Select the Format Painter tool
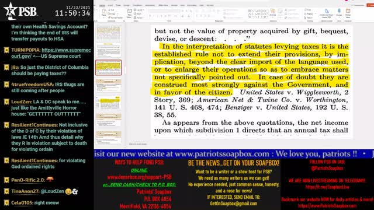The image size is (374, 210). pyautogui.click(x=116, y=17)
